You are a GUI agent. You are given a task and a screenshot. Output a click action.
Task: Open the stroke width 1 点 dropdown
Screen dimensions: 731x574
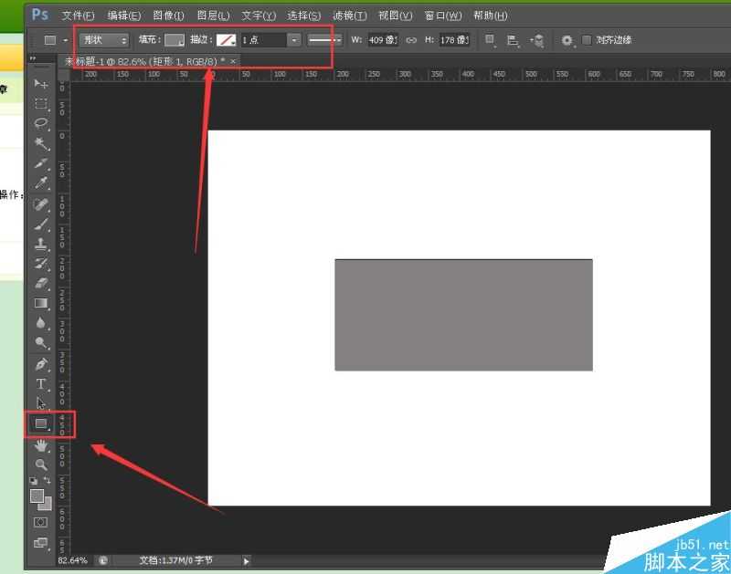[293, 40]
